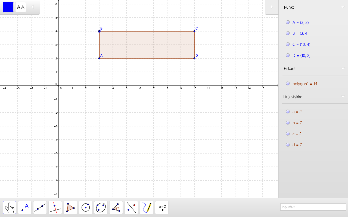Screen dimensions: 348x217
Task: Click point D on the graph
Action: pyautogui.click(x=194, y=58)
